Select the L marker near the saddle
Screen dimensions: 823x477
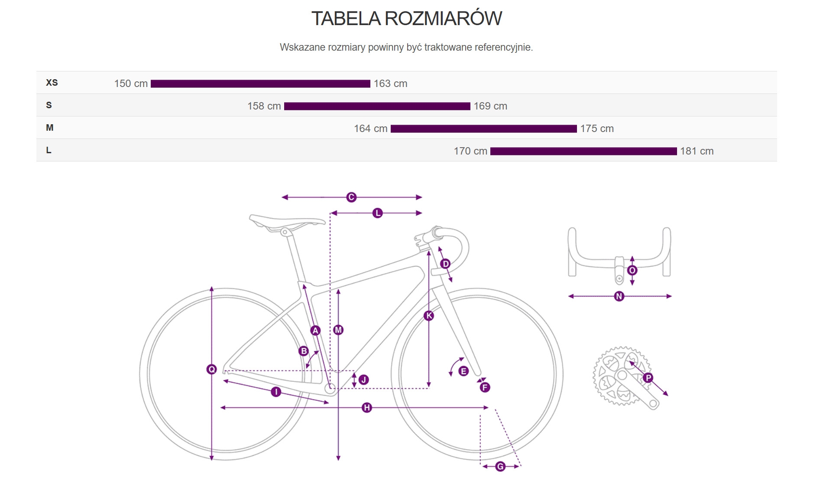click(378, 213)
